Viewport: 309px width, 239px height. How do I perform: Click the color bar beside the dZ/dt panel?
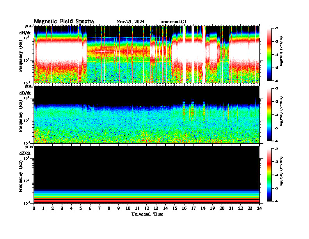click(x=269, y=175)
